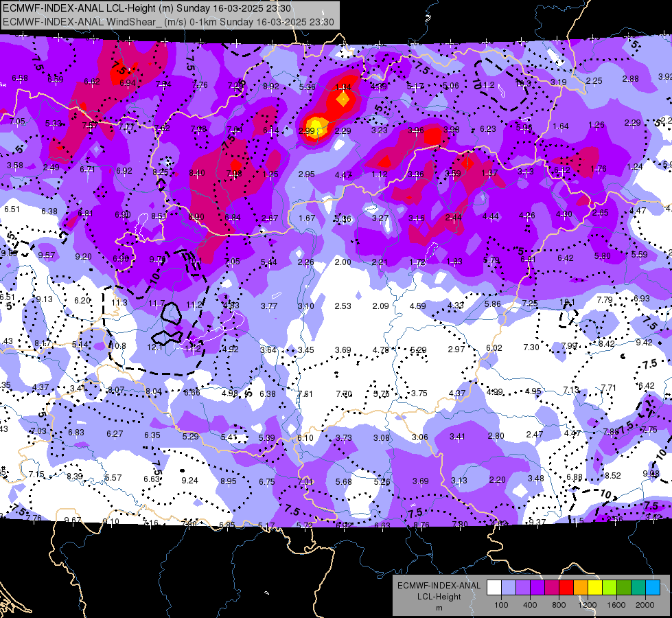Click the wind shear value "2.53"
Viewport: 672px width, 618px height.
[x=343, y=306]
